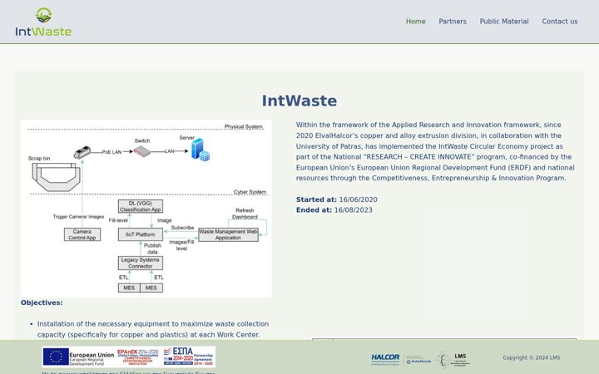The width and height of the screenshot is (599, 374).
Task: Click the scrap bin drawing in the diagram
Action: (x=57, y=177)
